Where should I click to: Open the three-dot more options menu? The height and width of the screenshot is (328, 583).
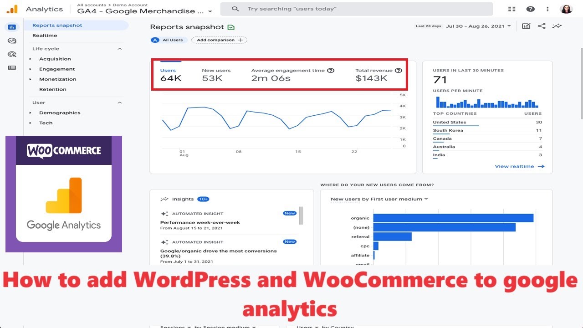pos(547,9)
